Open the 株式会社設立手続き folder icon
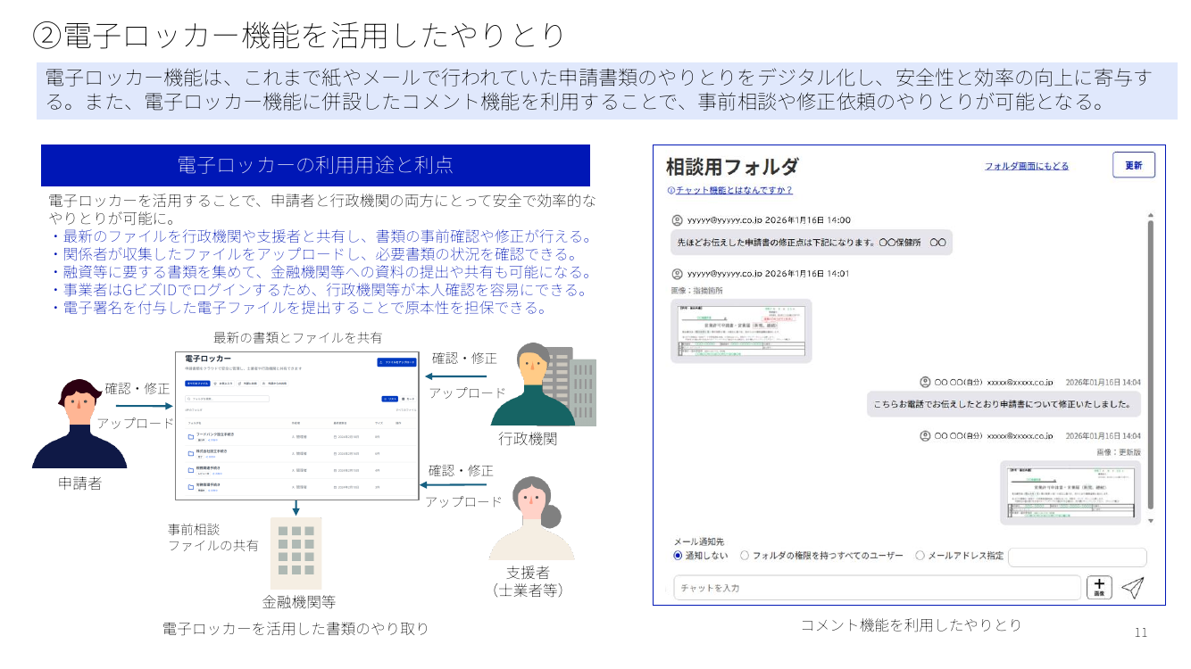Screen dimensions: 1191x669 point(191,454)
